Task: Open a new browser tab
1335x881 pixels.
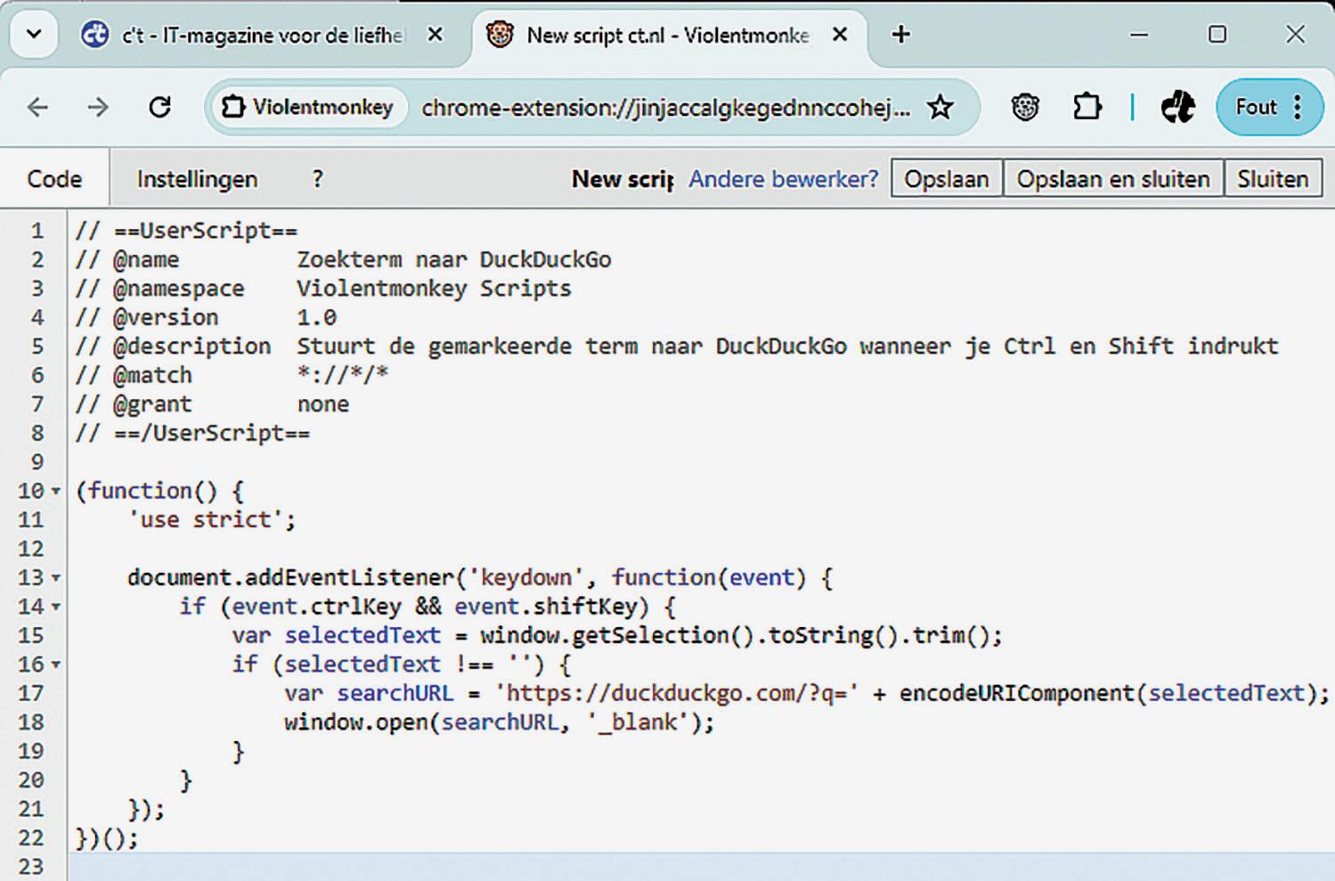Action: click(900, 35)
